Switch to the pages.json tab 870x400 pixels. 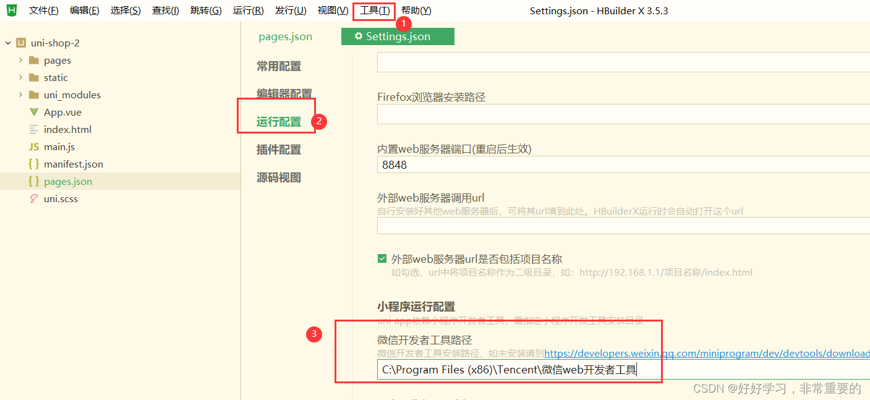click(x=285, y=36)
